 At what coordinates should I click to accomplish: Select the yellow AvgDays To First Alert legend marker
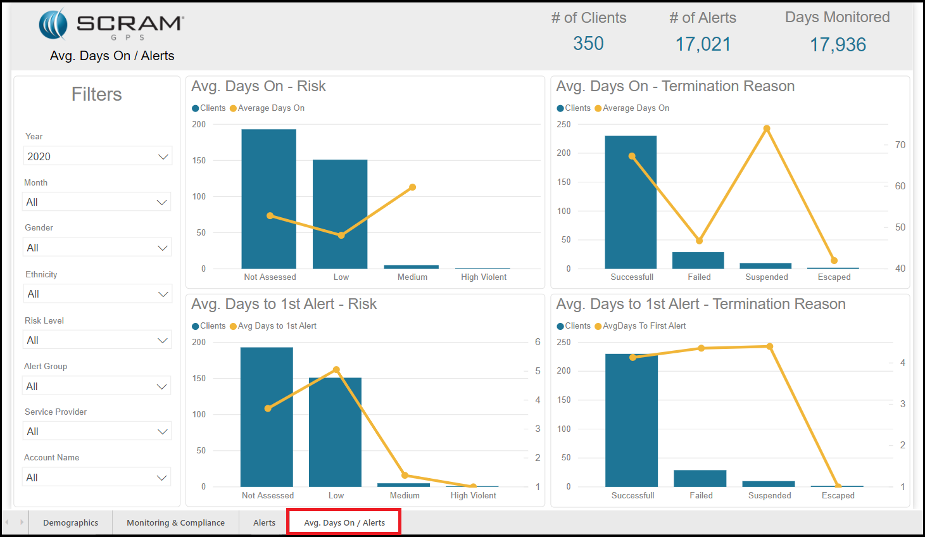(598, 326)
